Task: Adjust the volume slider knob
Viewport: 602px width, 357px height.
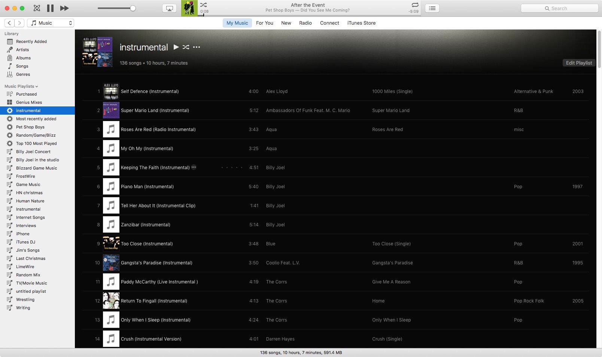Action: point(133,8)
